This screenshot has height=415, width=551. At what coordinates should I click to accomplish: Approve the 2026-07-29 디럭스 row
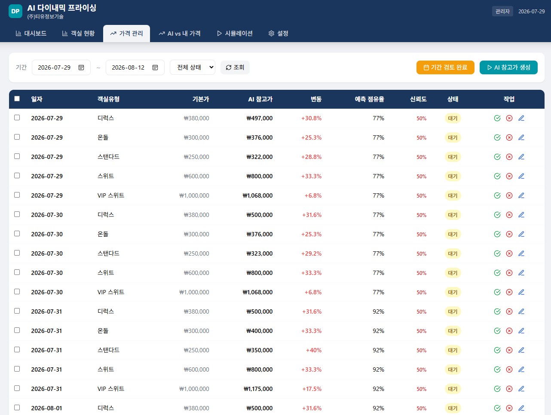497,118
